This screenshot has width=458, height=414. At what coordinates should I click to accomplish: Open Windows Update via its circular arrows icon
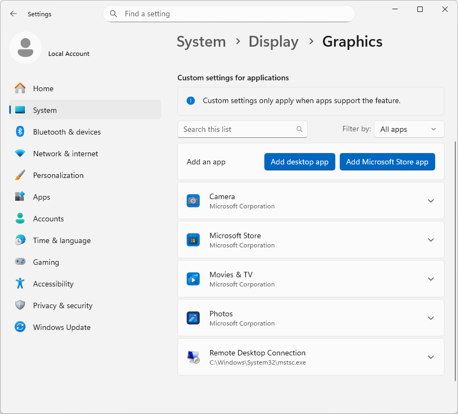pyautogui.click(x=20, y=327)
